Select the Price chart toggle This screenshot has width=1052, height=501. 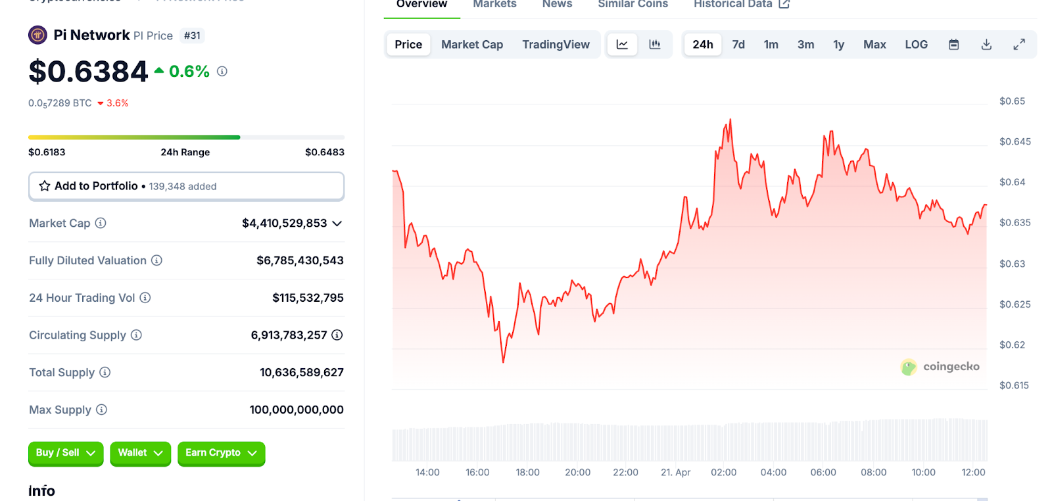pyautogui.click(x=408, y=44)
